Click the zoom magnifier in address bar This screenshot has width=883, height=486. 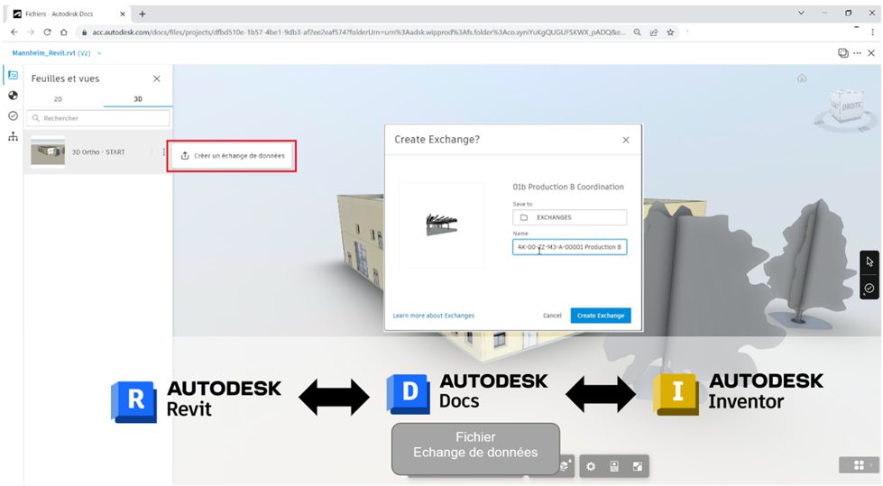(x=637, y=32)
